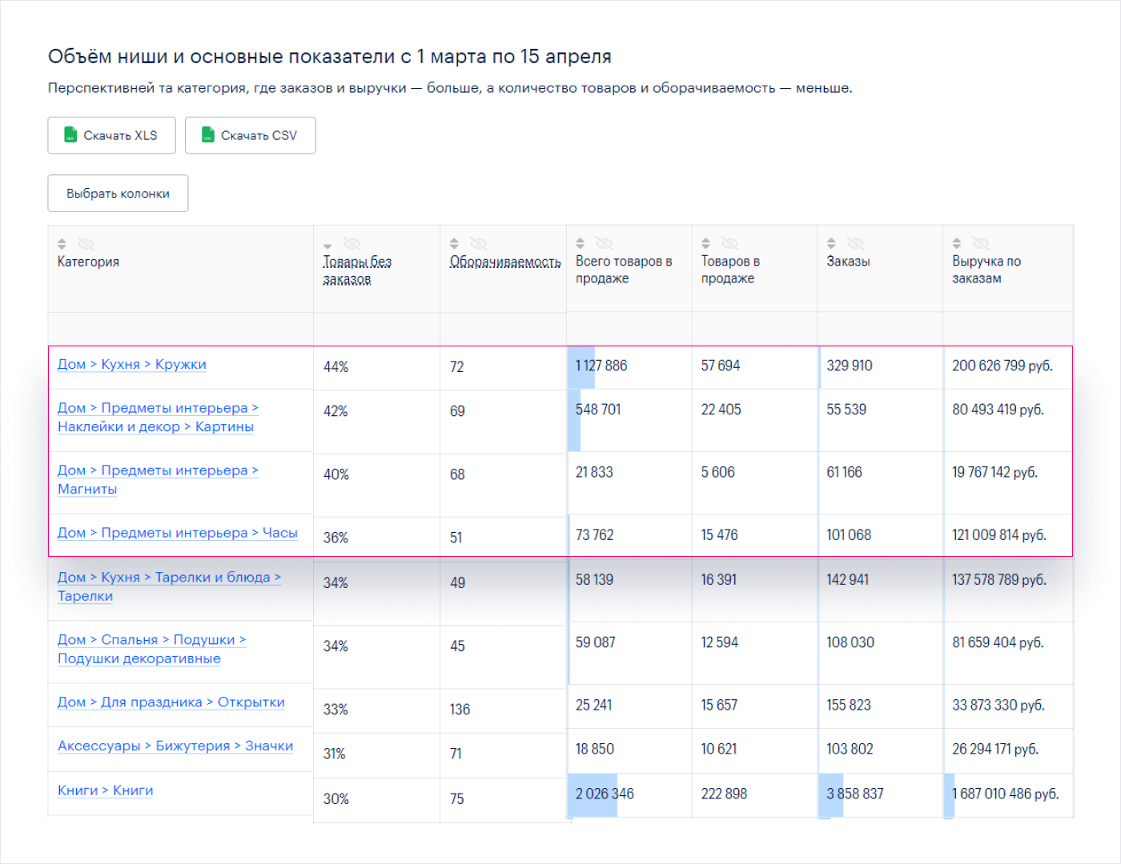Hide the Заказы column via its eye icon
Viewport: 1121px width, 864px height.
point(855,242)
